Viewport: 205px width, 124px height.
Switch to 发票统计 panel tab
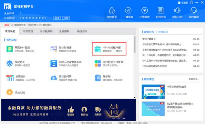click(x=163, y=32)
